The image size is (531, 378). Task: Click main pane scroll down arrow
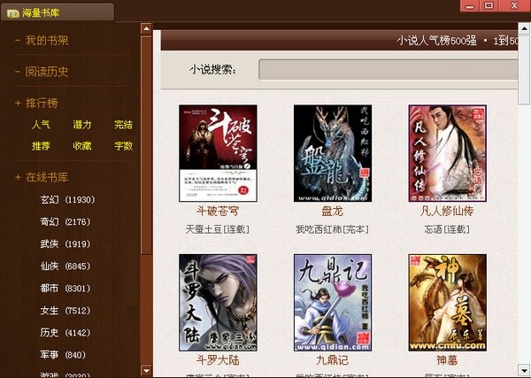[x=524, y=370]
